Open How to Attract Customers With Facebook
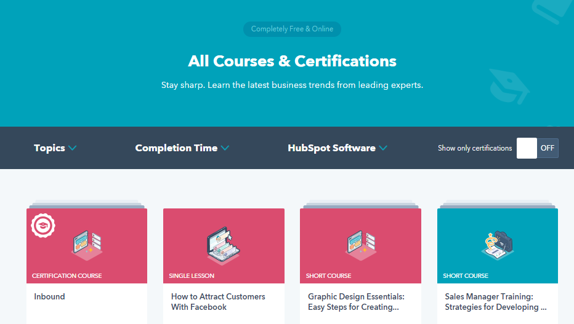 coord(218,301)
